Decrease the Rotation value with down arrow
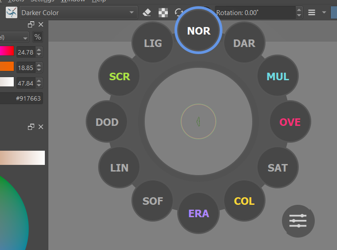The image size is (337, 250). (x=299, y=16)
